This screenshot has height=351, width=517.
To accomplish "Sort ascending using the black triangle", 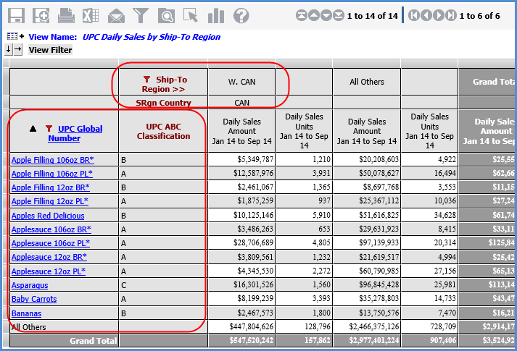I will (33, 128).
